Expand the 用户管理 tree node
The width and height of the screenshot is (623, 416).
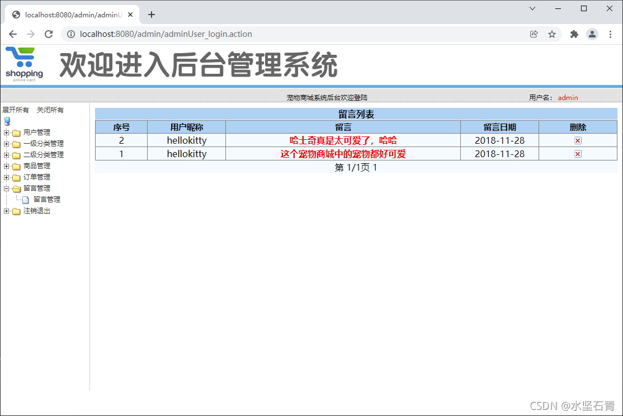[x=6, y=133]
